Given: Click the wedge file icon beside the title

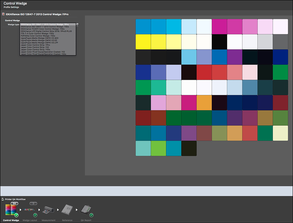Looking at the screenshot, I should tap(3, 14).
